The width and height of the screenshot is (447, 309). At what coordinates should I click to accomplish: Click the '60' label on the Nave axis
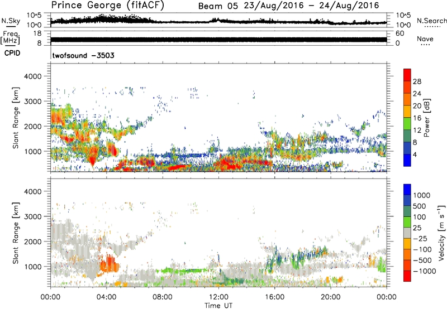point(400,33)
